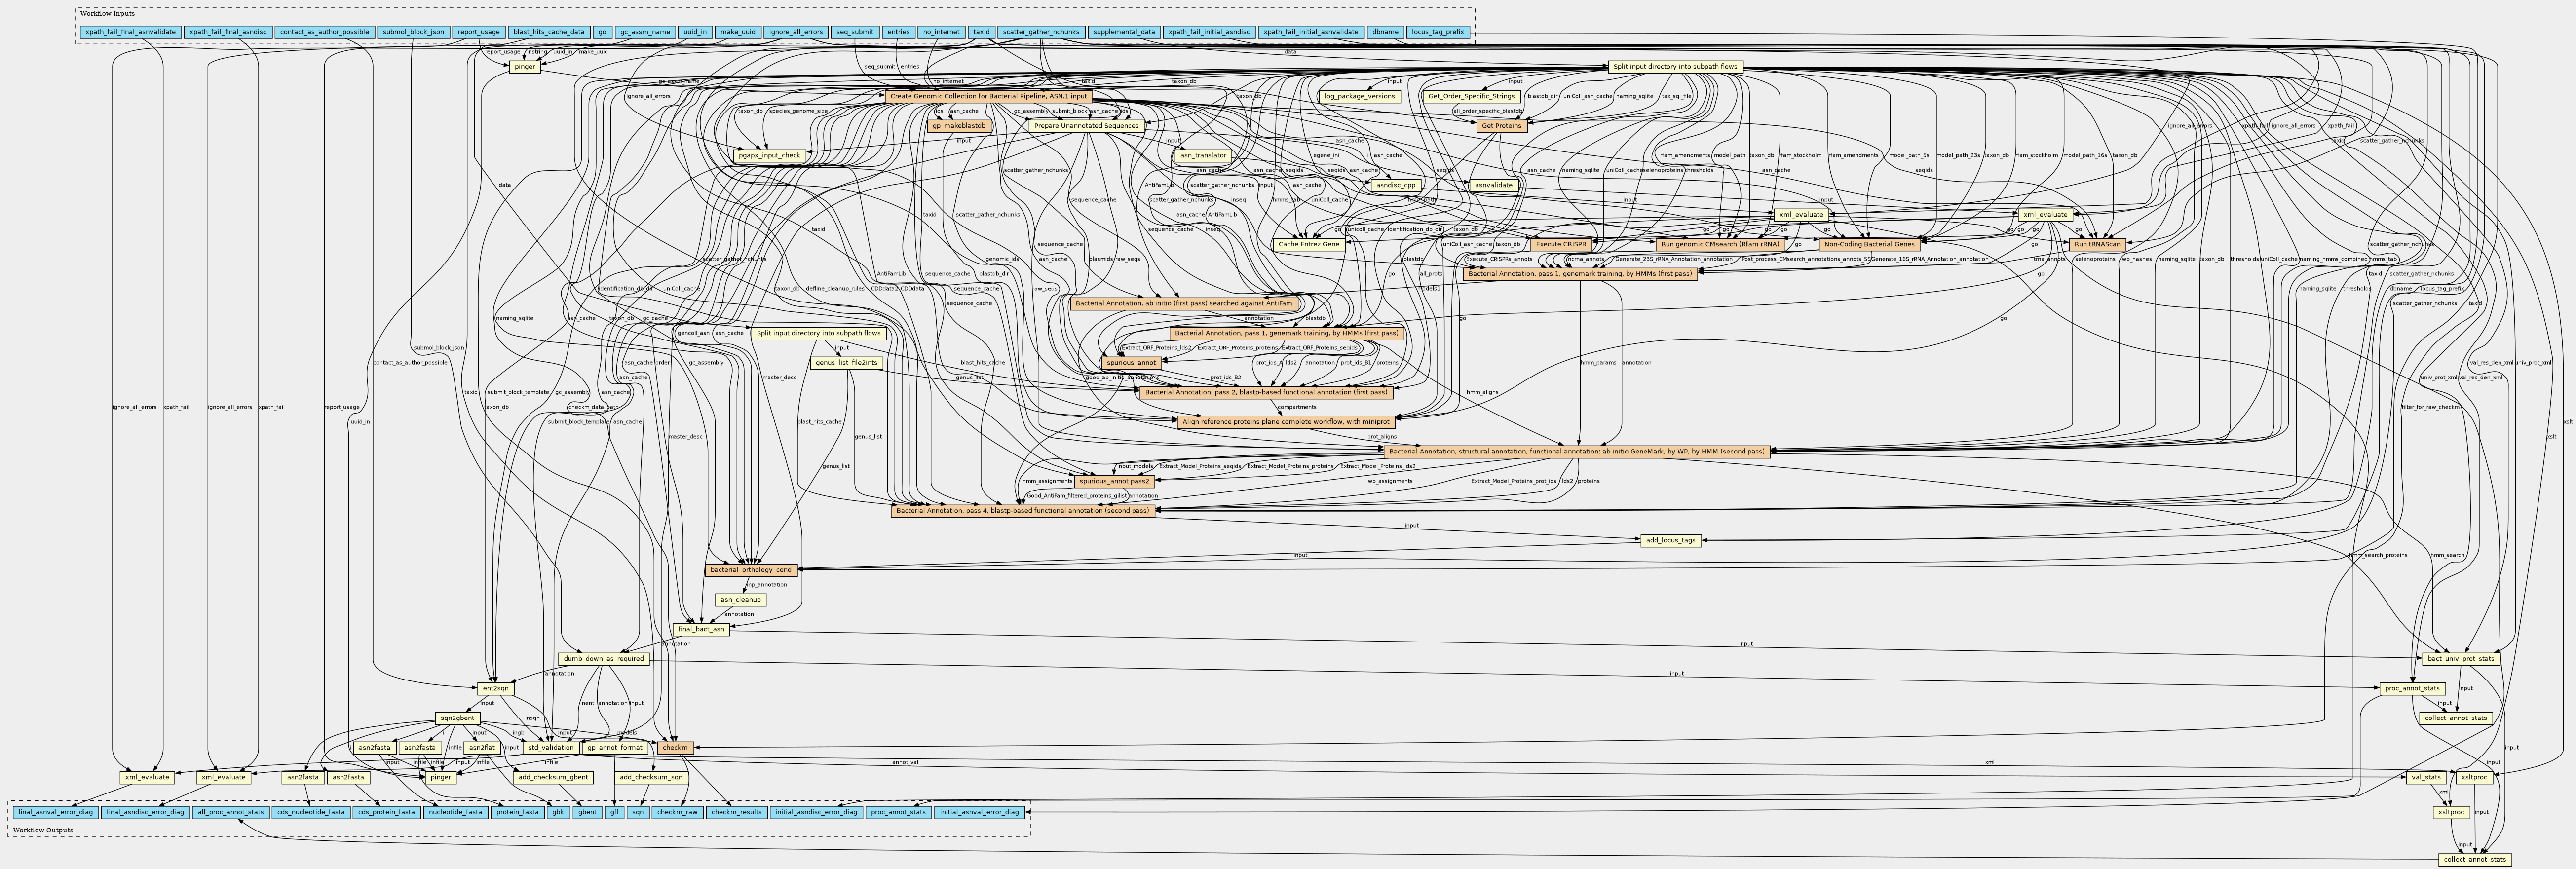Click the uuid_in input box

tap(694, 32)
